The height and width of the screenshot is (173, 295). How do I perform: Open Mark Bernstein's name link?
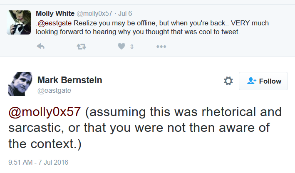click(x=70, y=80)
